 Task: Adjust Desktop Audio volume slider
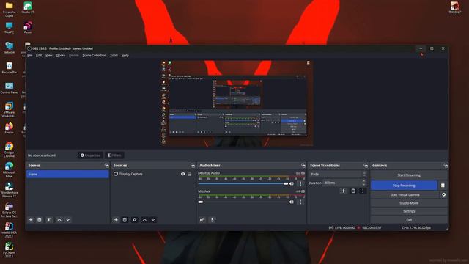[x=243, y=183]
